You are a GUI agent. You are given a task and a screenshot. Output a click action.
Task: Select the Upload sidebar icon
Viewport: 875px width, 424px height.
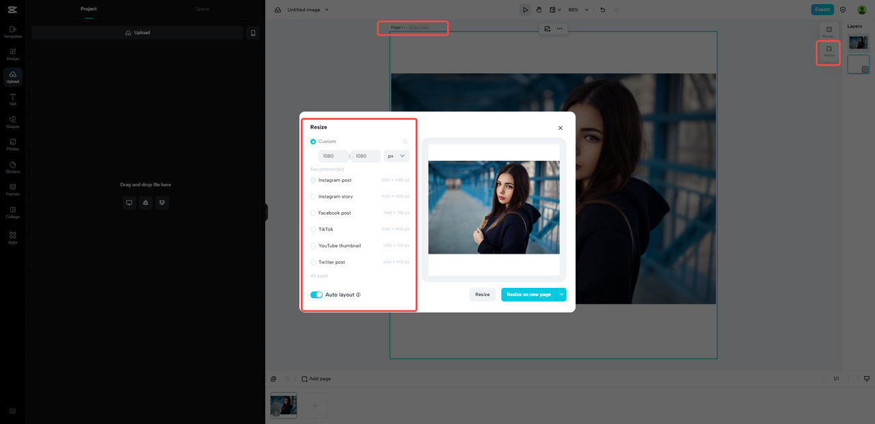[12, 77]
